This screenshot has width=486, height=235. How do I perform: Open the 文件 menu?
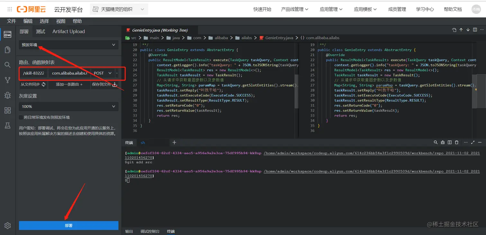point(12,21)
